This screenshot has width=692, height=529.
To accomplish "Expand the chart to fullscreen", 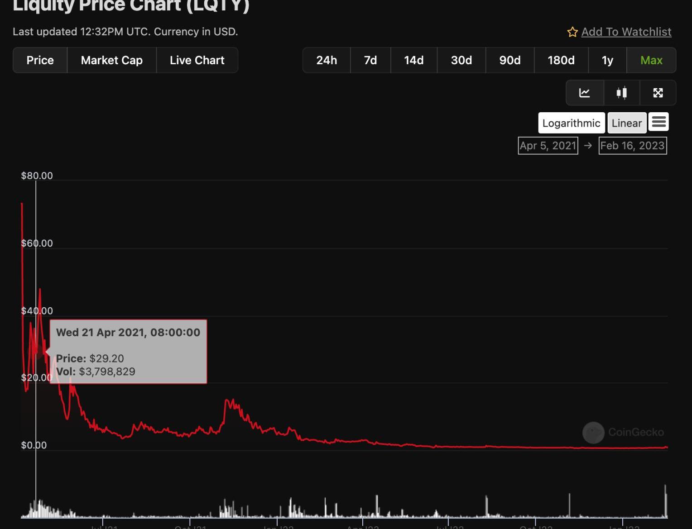I will coord(658,93).
